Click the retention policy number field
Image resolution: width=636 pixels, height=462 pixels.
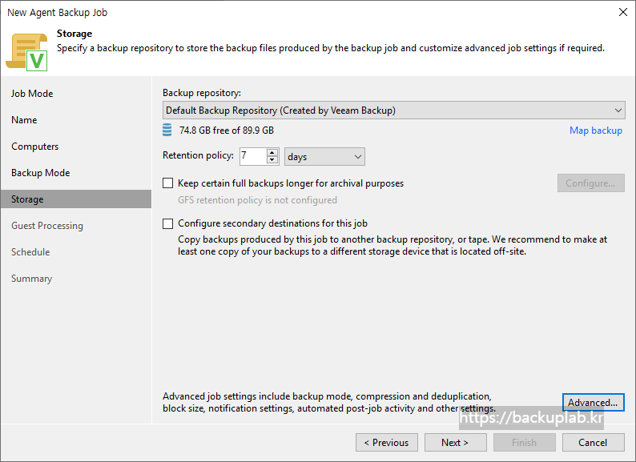click(x=253, y=156)
